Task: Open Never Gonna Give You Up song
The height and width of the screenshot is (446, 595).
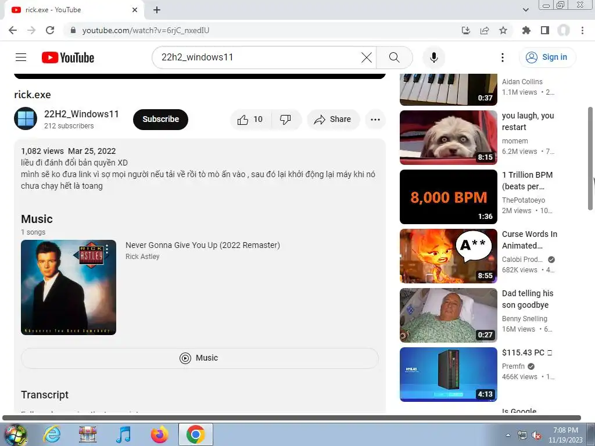Action: 203,245
